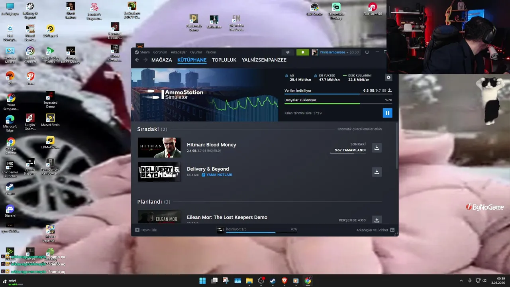The width and height of the screenshot is (510, 287).
Task: Select Google Play Games desktop icon
Action: 50,55
